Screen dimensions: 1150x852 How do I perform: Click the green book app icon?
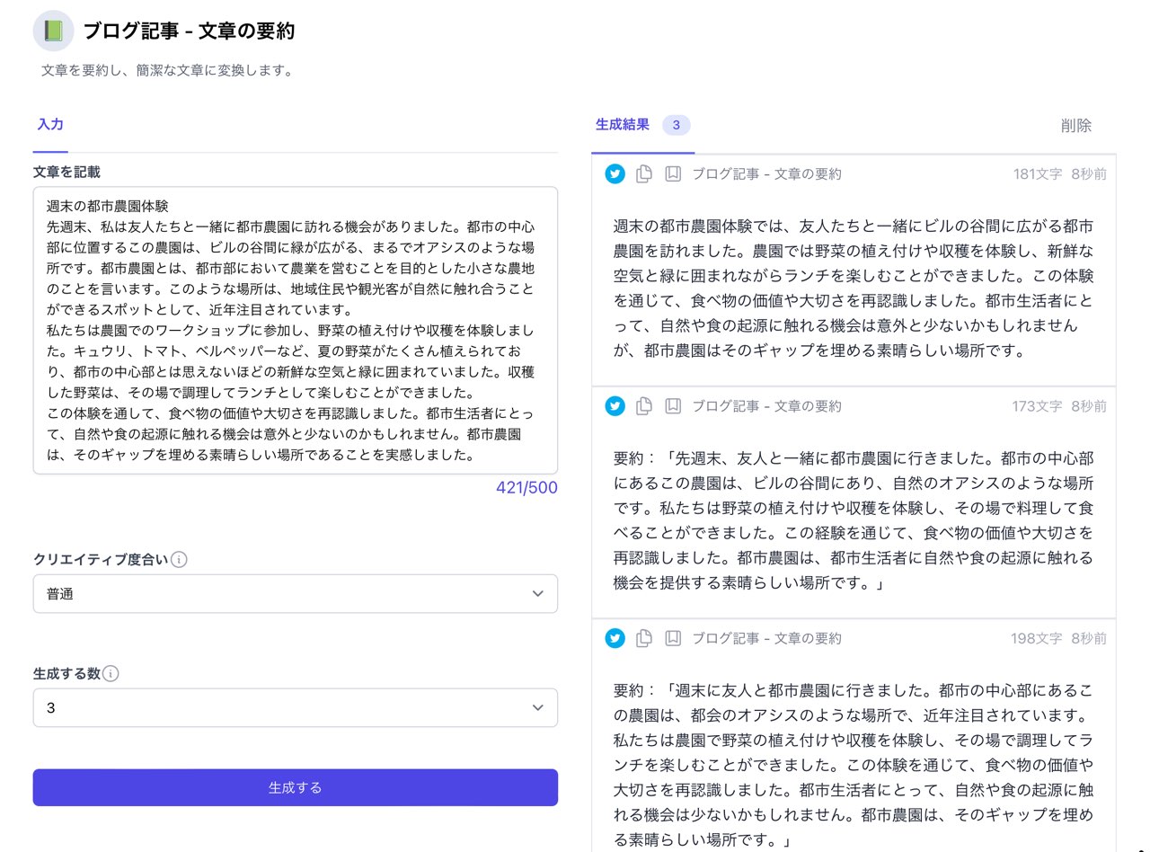click(x=53, y=31)
